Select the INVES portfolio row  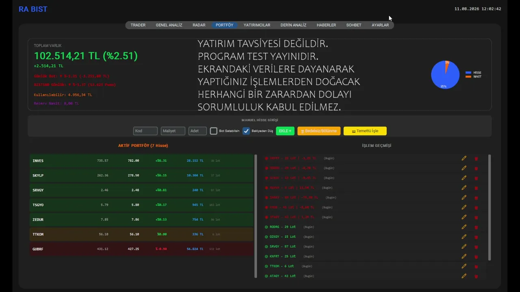[141, 161]
